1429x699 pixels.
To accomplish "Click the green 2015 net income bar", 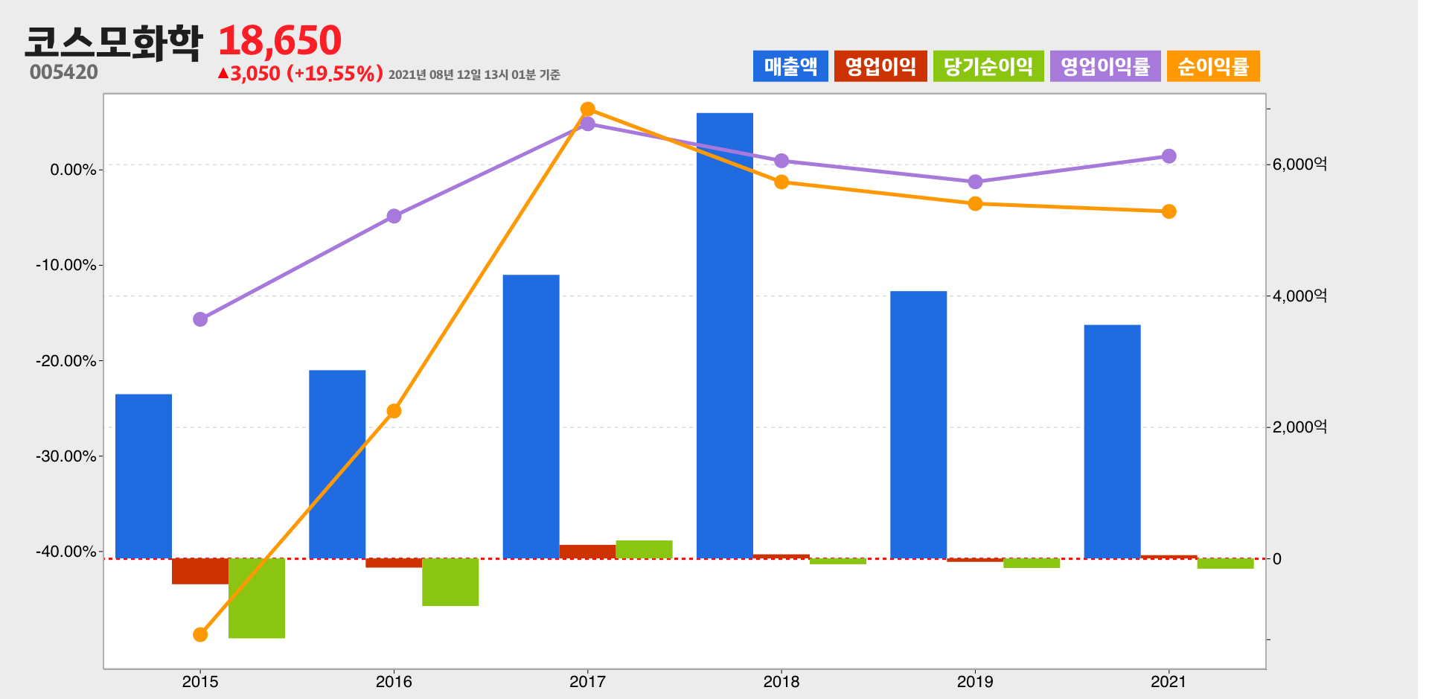I will tap(257, 598).
